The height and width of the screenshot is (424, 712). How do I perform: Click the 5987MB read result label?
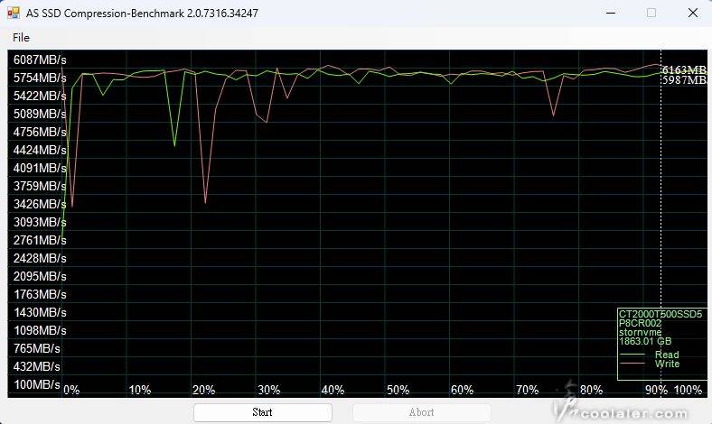(x=684, y=80)
